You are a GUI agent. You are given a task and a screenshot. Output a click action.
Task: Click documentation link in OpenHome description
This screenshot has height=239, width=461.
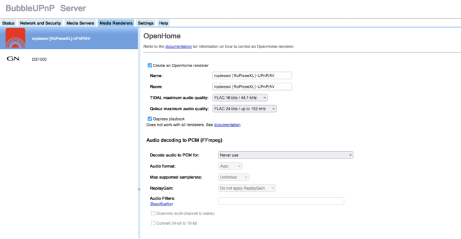click(177, 46)
